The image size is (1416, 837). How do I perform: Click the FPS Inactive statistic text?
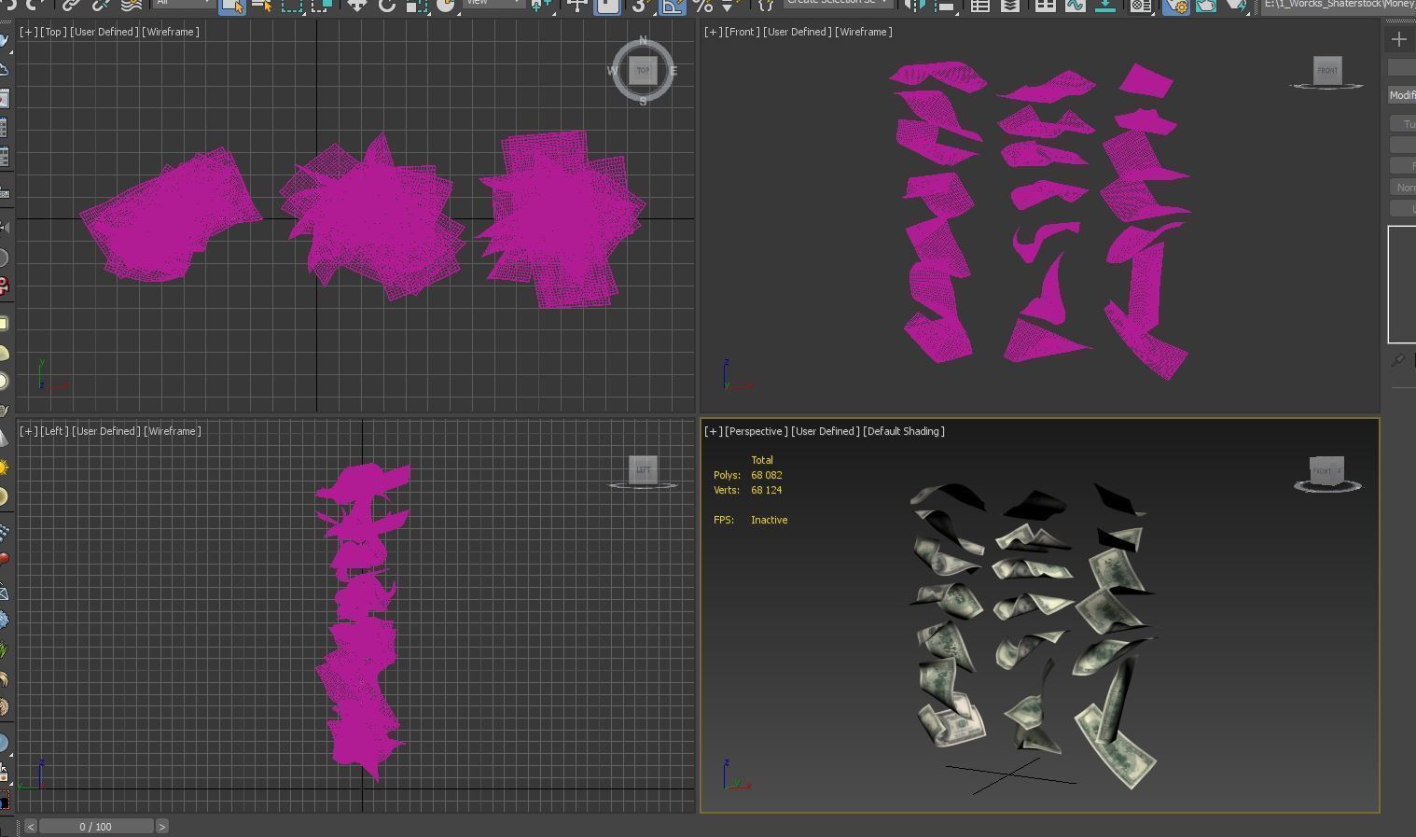pos(751,520)
